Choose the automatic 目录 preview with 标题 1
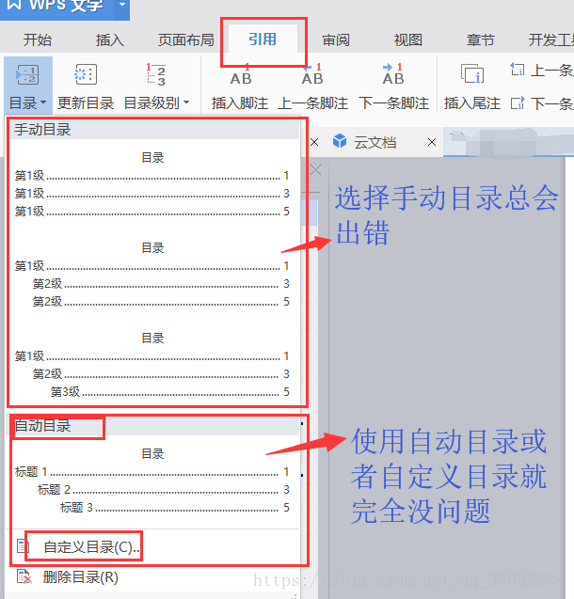Viewport: 574px width, 599px height. pos(152,481)
